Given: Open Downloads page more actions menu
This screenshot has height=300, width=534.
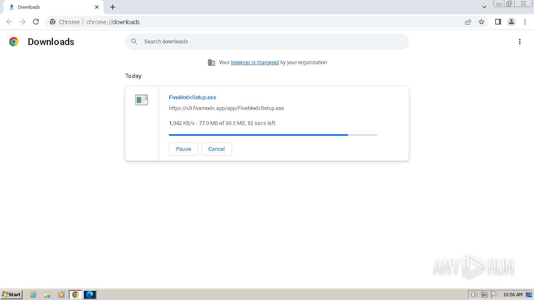Looking at the screenshot, I should coord(520,42).
